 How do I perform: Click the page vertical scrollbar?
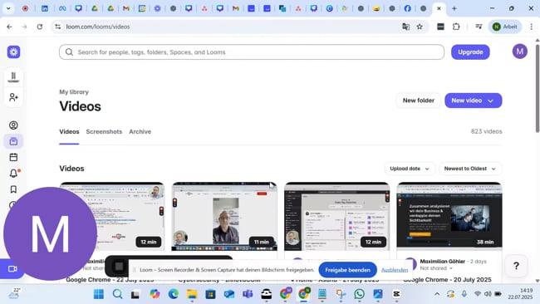pos(538,88)
